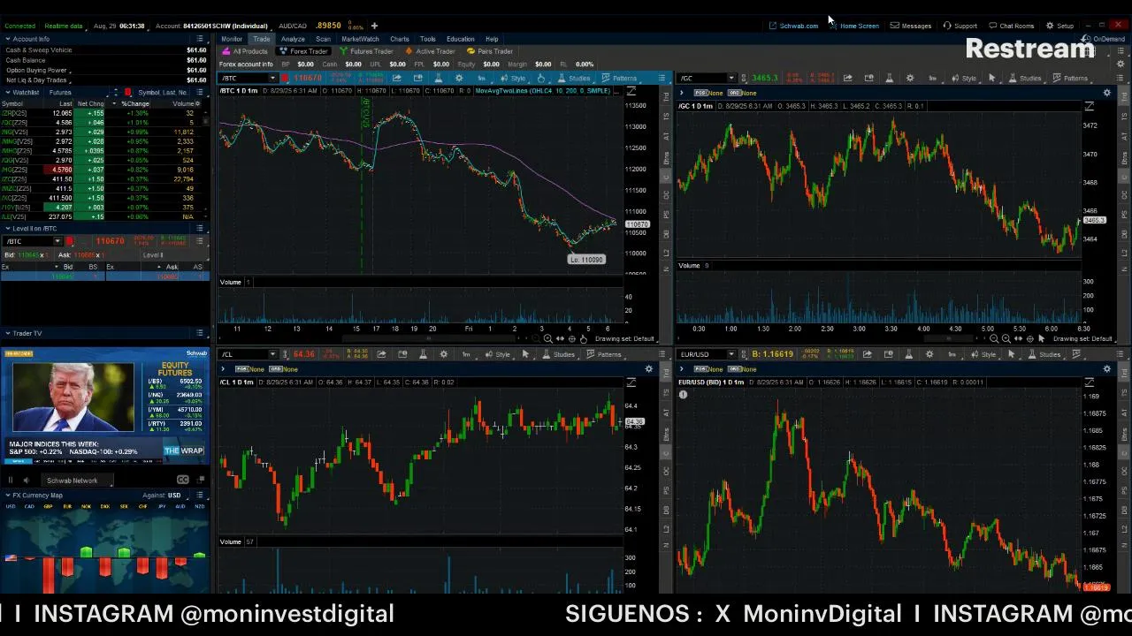
Task: Click zoom magnifier below /BTC chart
Action: click(x=547, y=338)
